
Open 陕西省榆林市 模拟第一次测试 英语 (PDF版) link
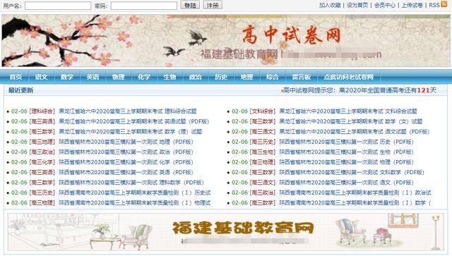coord(126,172)
